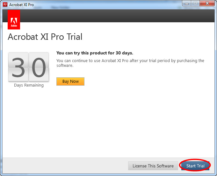Click 'You can try this product for 30 days.'
The image size is (217, 176).
click(95, 53)
